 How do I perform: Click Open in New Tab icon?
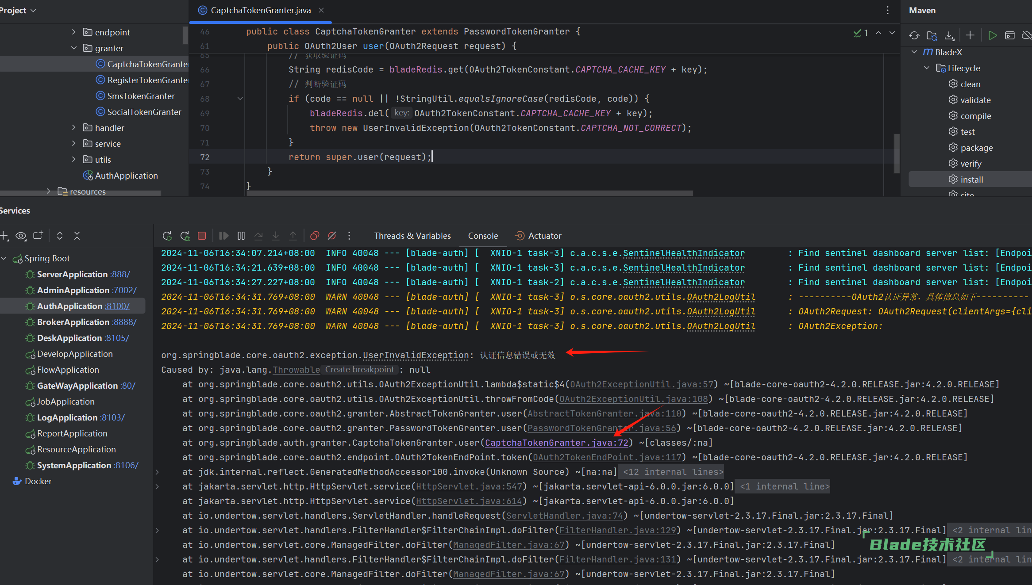(x=38, y=236)
